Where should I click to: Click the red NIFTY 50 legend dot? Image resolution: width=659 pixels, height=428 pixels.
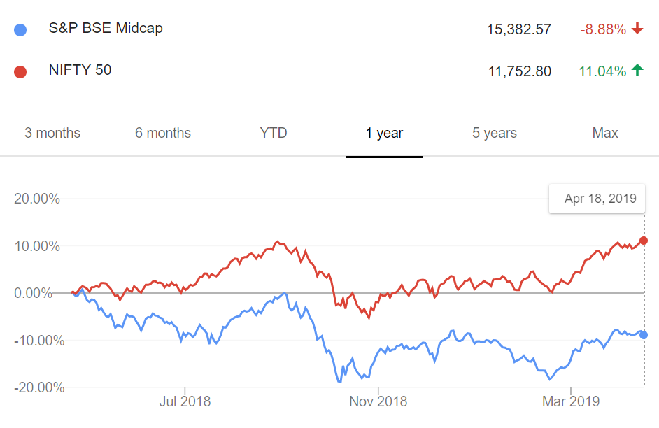(20, 71)
